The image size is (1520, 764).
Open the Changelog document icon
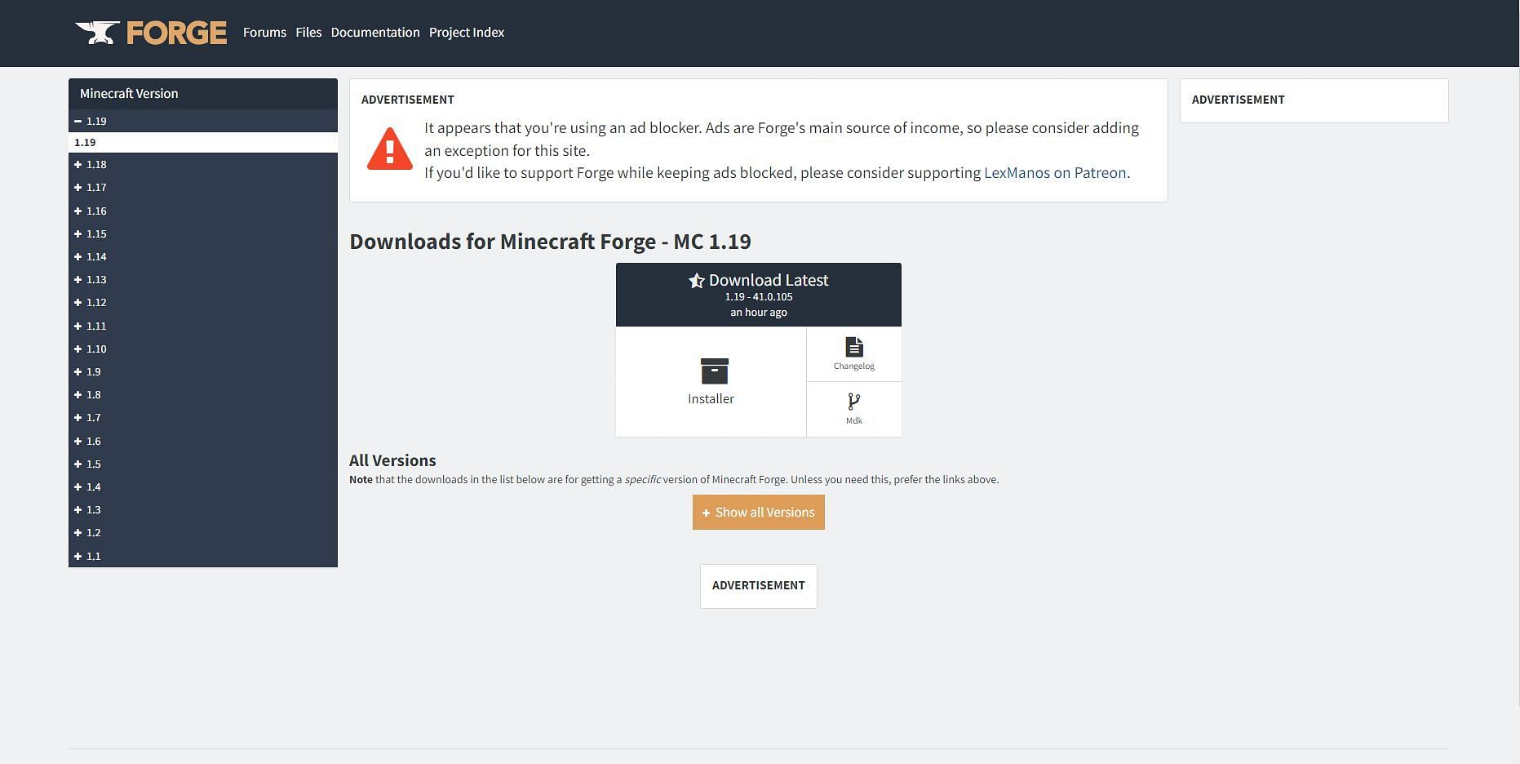pyautogui.click(x=854, y=347)
